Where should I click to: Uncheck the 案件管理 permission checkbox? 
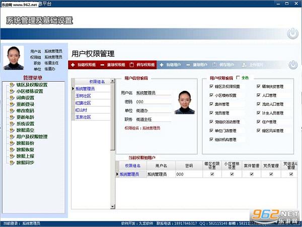(211, 104)
